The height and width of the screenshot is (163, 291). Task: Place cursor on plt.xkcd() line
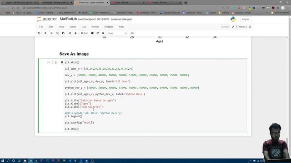tap(72, 62)
